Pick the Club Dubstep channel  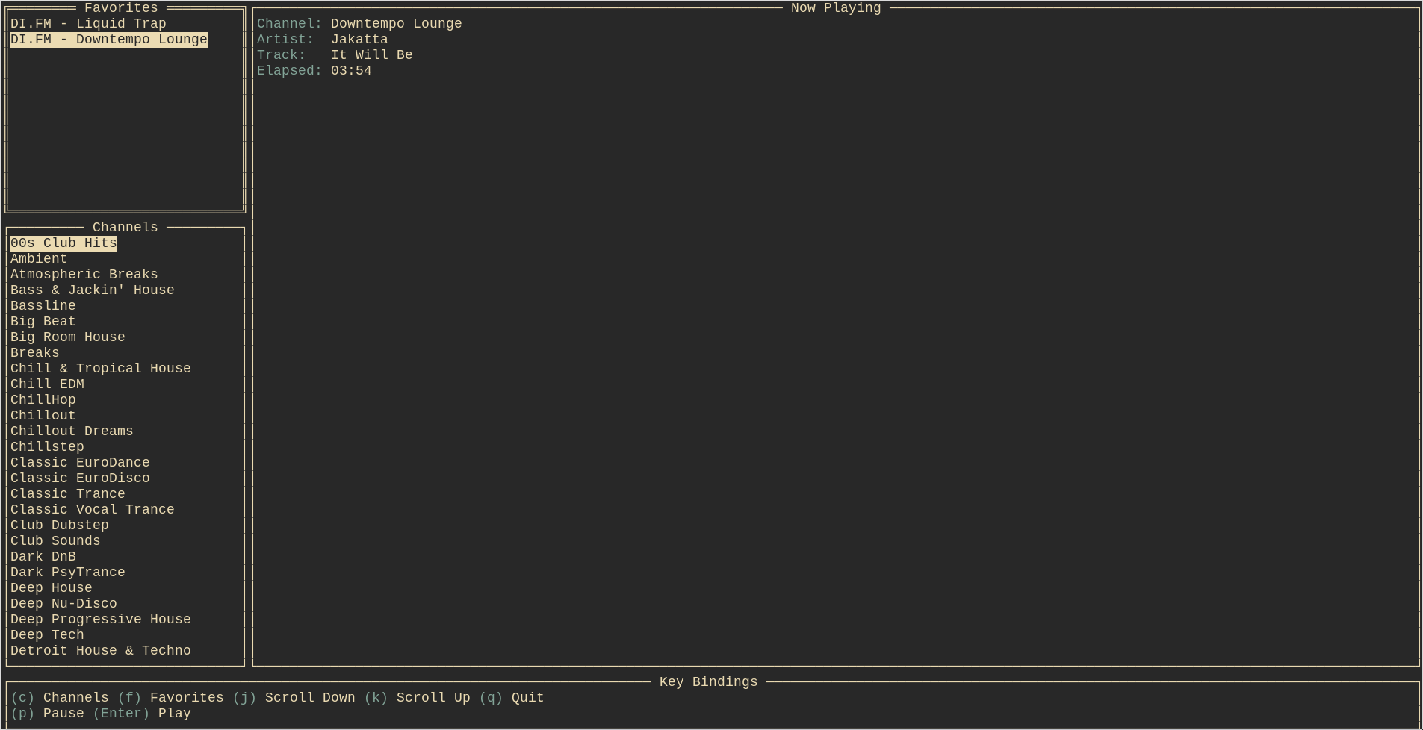(x=60, y=525)
